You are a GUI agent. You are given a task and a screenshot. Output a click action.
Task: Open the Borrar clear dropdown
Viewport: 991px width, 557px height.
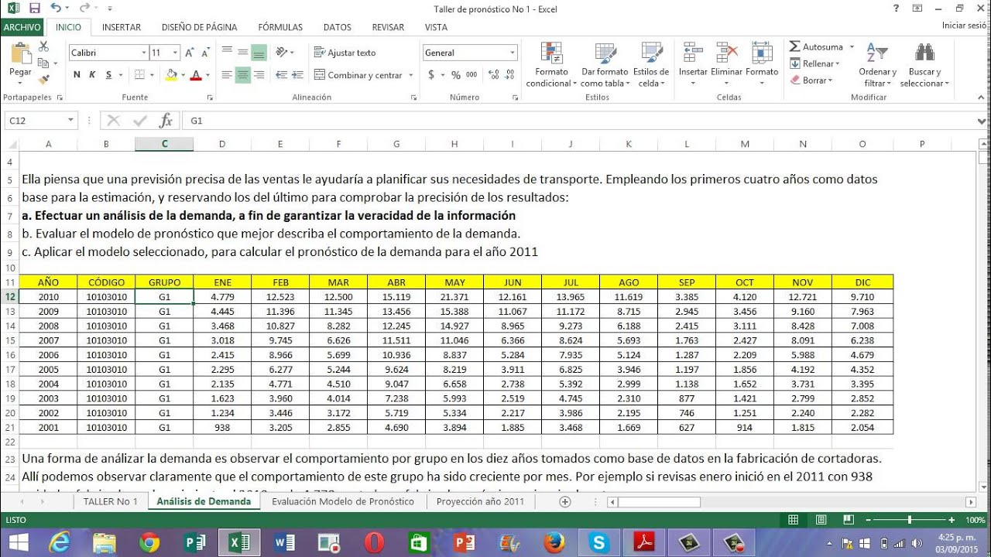811,80
